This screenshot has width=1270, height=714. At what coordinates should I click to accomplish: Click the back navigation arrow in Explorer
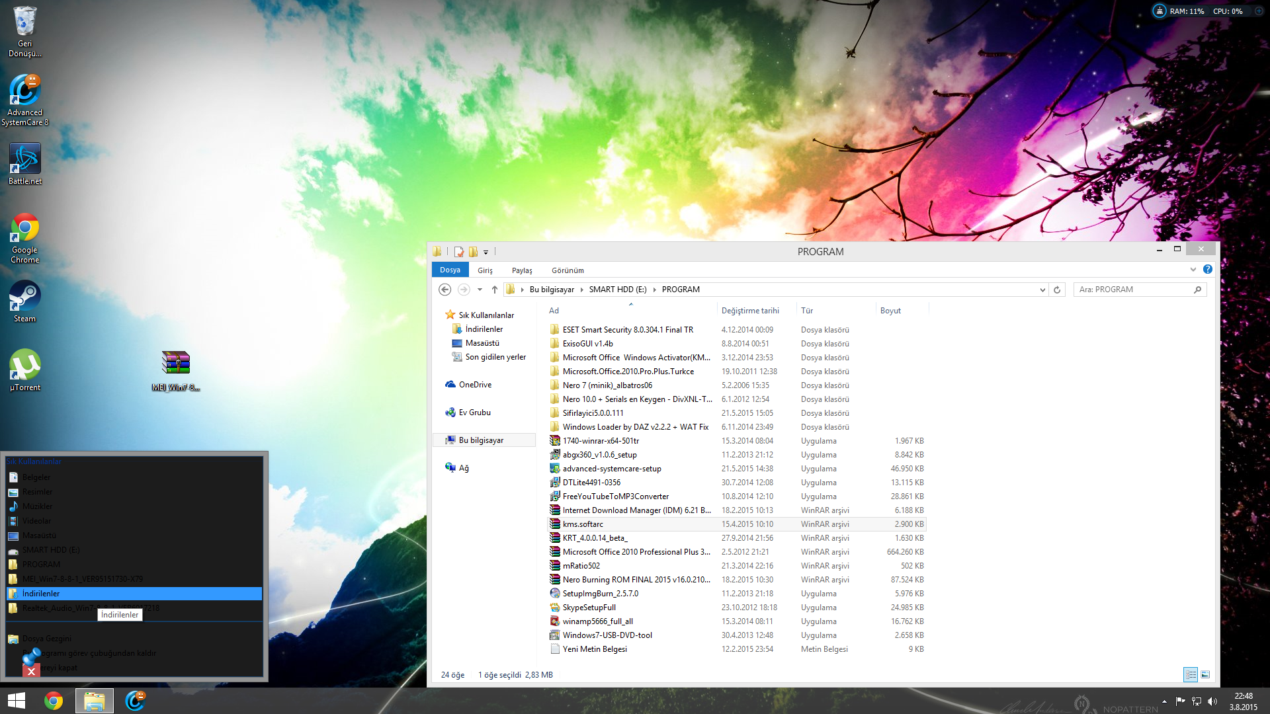tap(445, 290)
